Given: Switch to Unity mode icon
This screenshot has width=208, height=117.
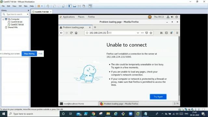Looking at the screenshot, I should pos(84,6).
